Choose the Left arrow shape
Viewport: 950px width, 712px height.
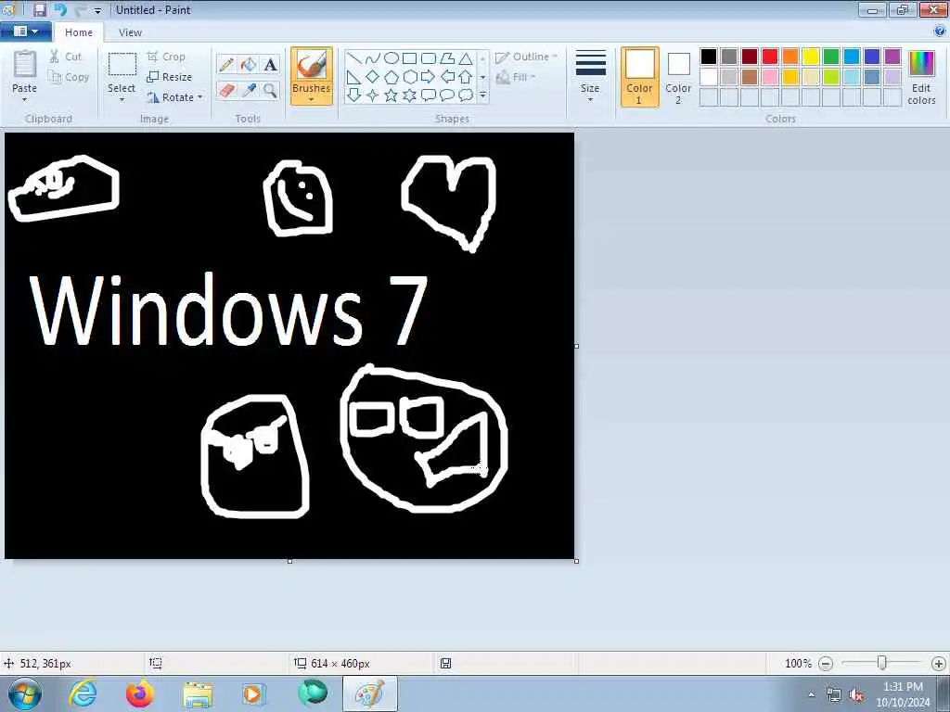pos(447,77)
